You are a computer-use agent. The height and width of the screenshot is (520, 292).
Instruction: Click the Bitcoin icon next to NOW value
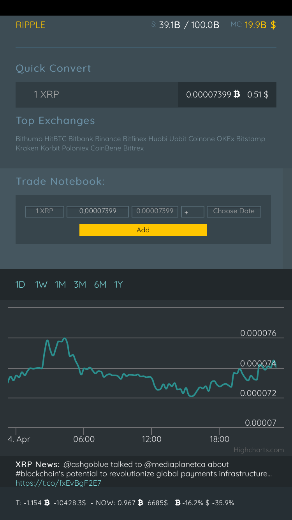(x=141, y=503)
